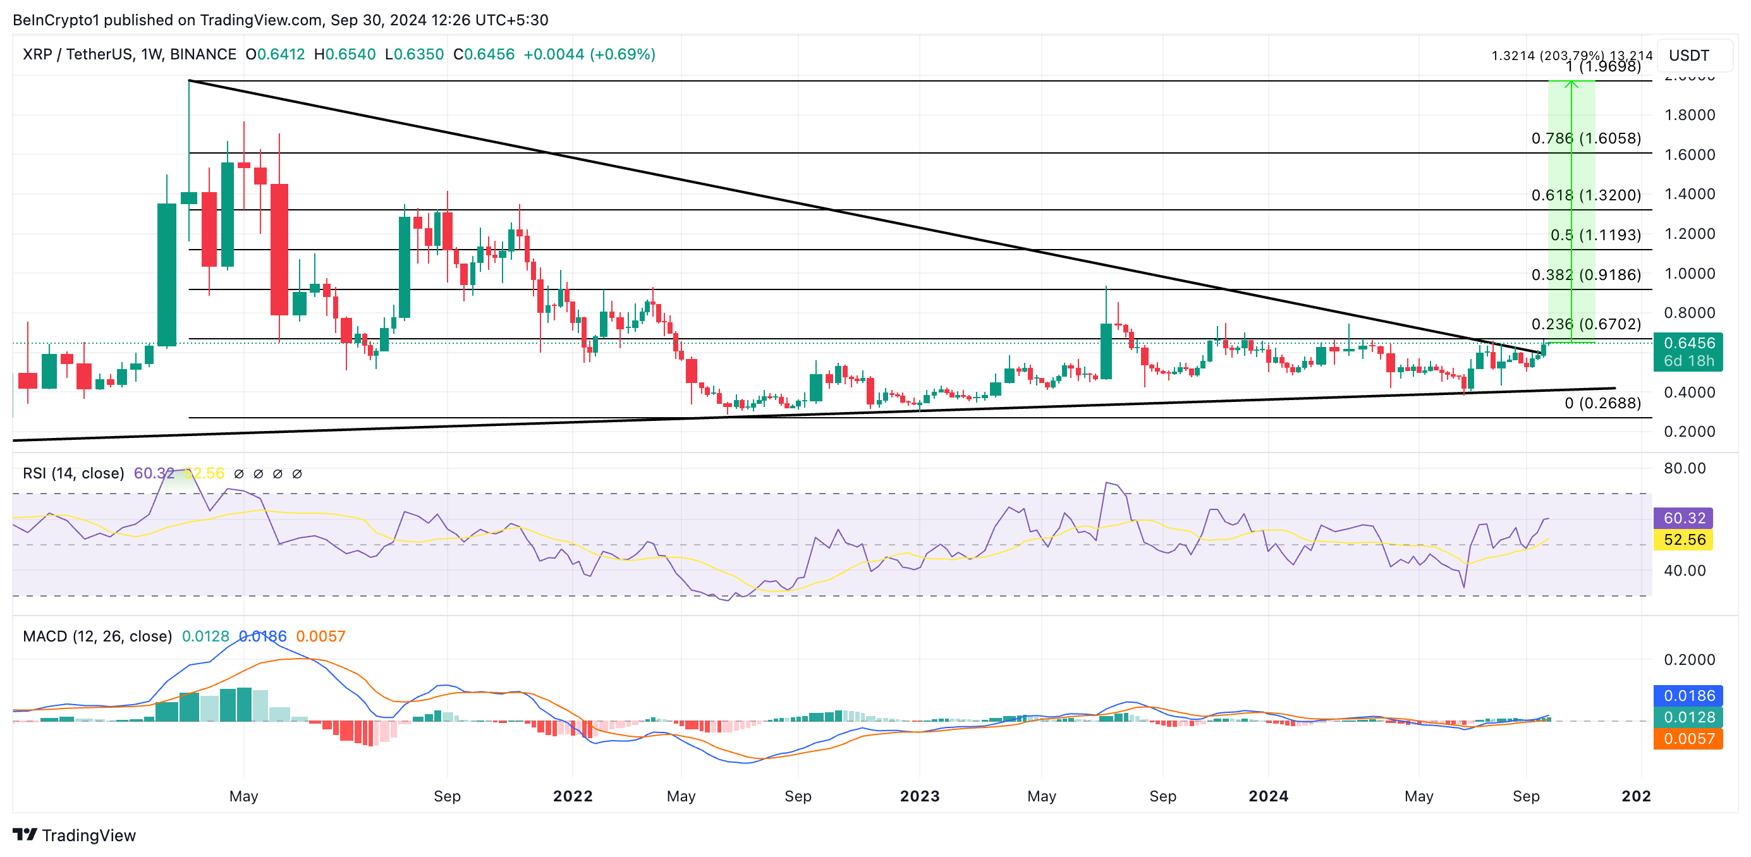Click the yellow 52.56 RSI average tag

[x=1684, y=540]
